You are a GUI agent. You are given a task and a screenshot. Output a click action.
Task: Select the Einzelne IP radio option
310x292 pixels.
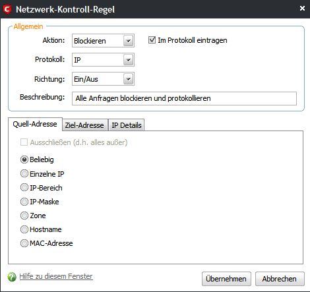(x=24, y=173)
